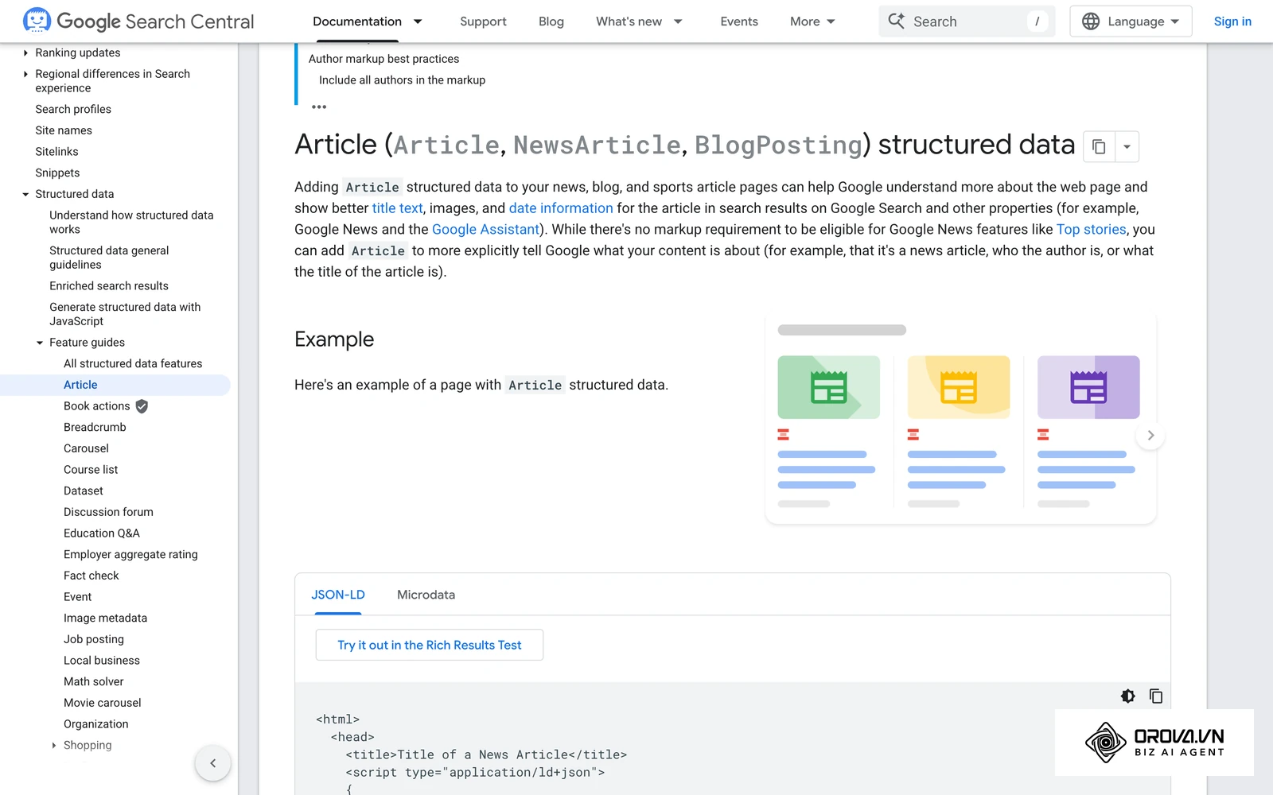
Task: Click the Book actions badge icon
Action: pos(142,406)
